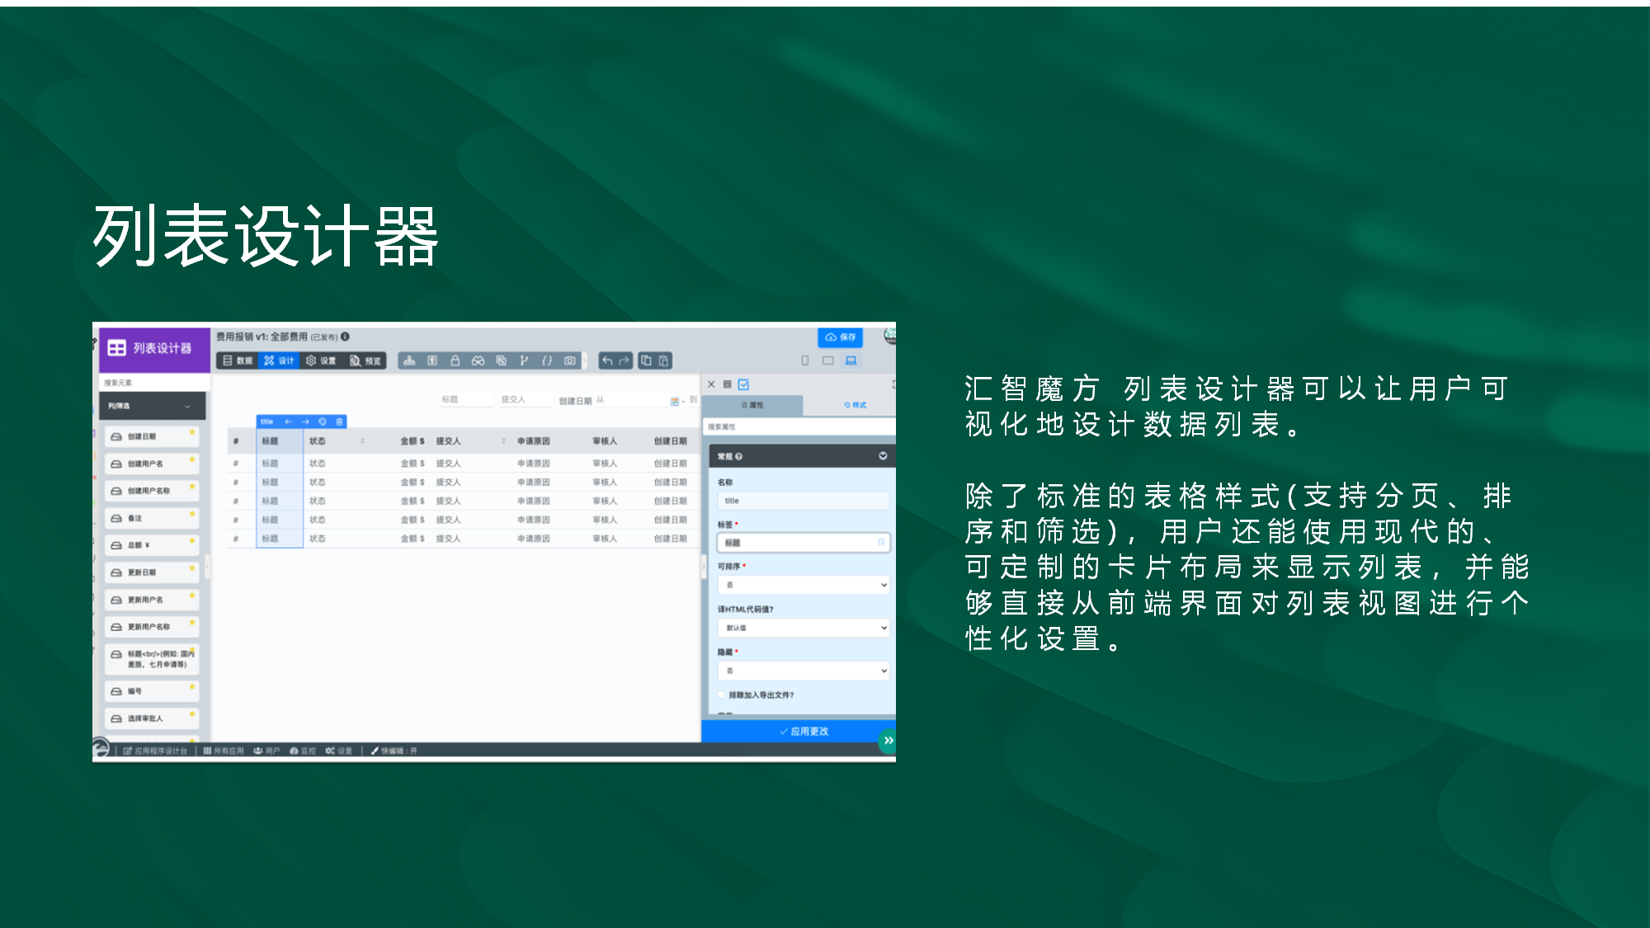Switch to the 数据 tab
The height and width of the screenshot is (928, 1650).
coord(238,360)
